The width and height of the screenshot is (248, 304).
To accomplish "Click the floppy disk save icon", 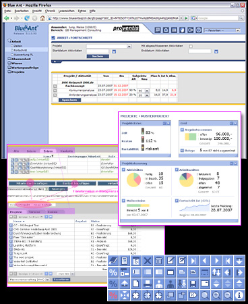I will (193, 284).
